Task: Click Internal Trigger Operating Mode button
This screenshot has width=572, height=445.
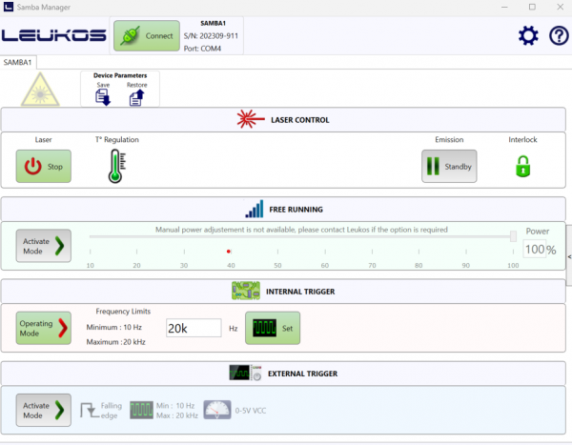Action: pos(44,328)
